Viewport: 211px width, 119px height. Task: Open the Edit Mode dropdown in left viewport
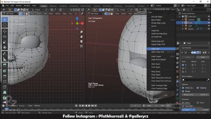(x=10, y=14)
